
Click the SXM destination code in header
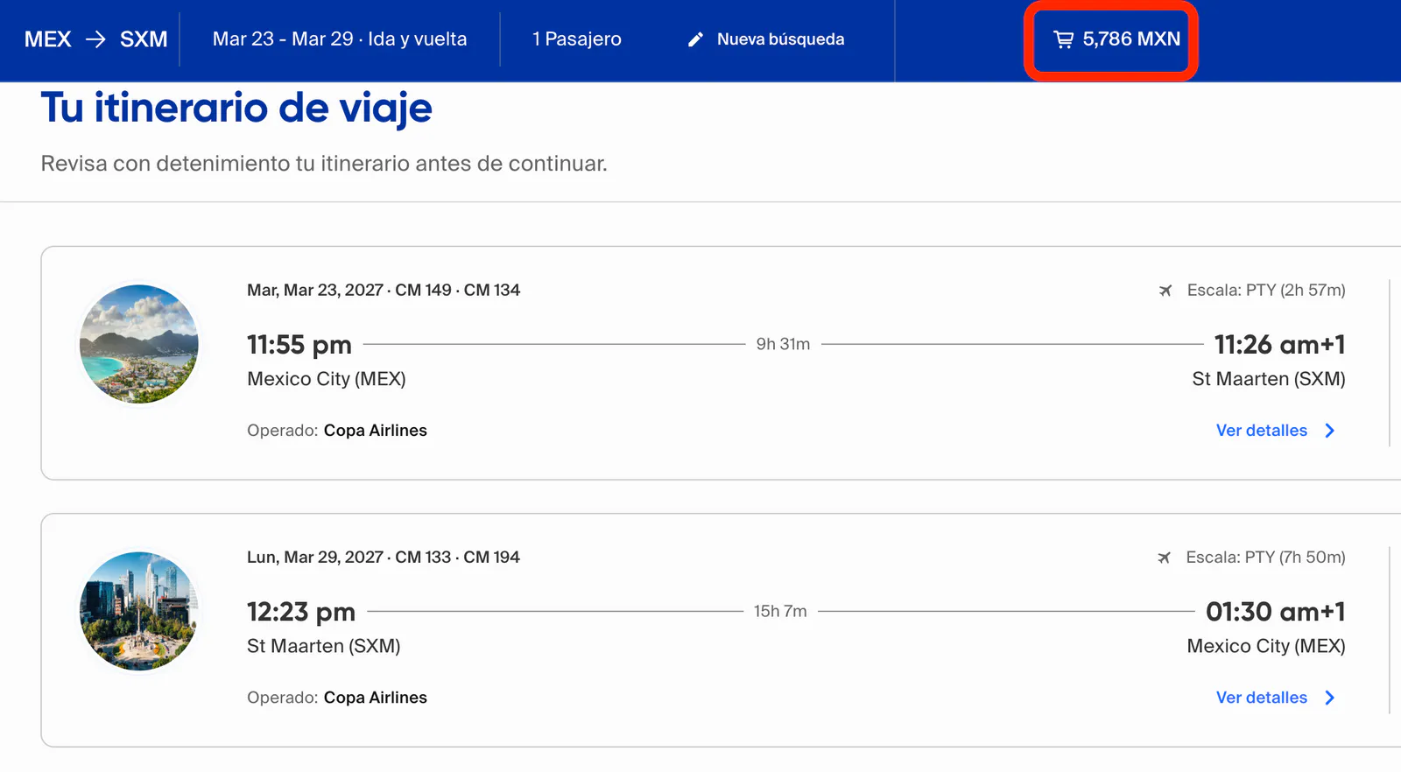[x=144, y=39]
